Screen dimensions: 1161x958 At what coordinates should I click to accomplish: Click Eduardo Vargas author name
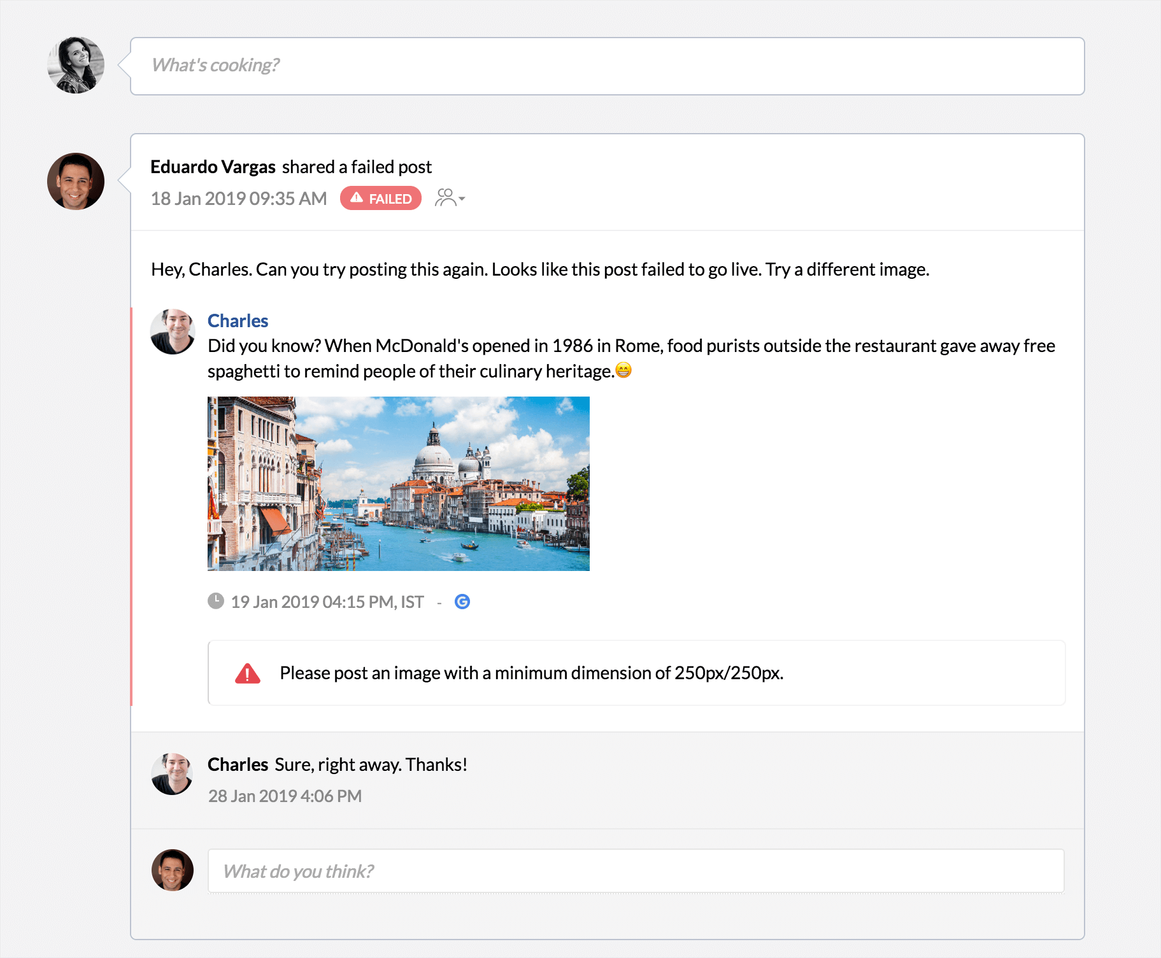[x=213, y=167]
